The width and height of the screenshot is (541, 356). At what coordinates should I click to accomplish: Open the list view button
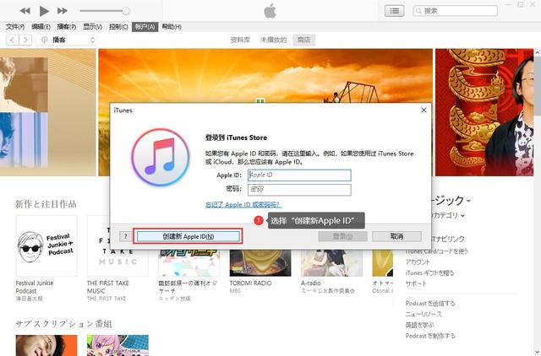(x=395, y=11)
